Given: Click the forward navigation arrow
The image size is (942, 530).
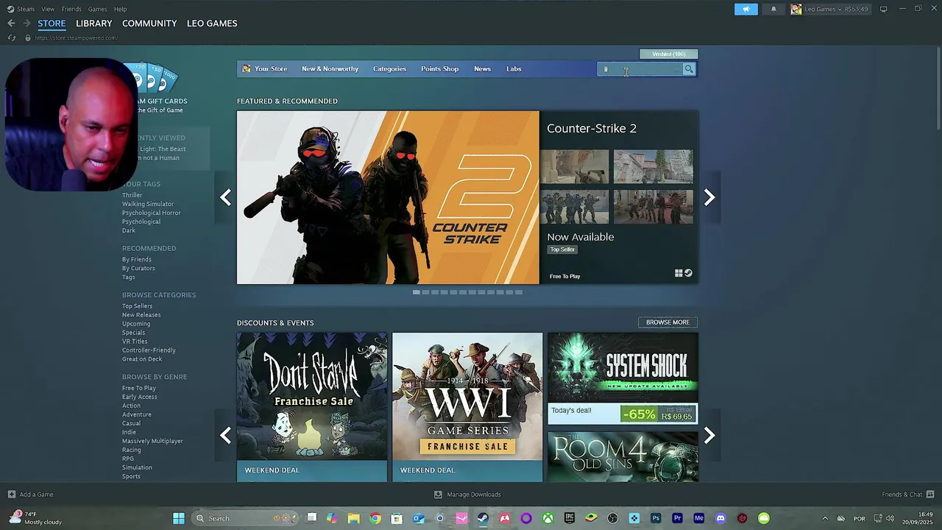Looking at the screenshot, I should click(27, 24).
